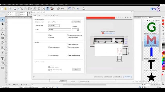Switch to Objects panel tab
This screenshot has width=165, height=92.
coord(151,18)
